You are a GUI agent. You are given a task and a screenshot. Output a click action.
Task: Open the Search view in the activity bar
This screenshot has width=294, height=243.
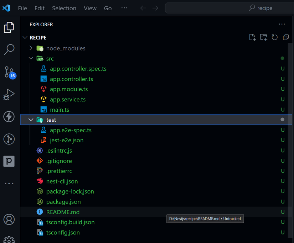[x=9, y=50]
